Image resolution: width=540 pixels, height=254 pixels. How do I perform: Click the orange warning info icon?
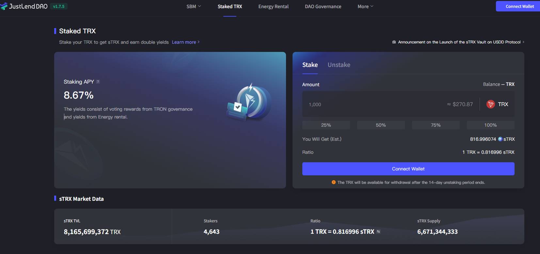click(x=334, y=182)
